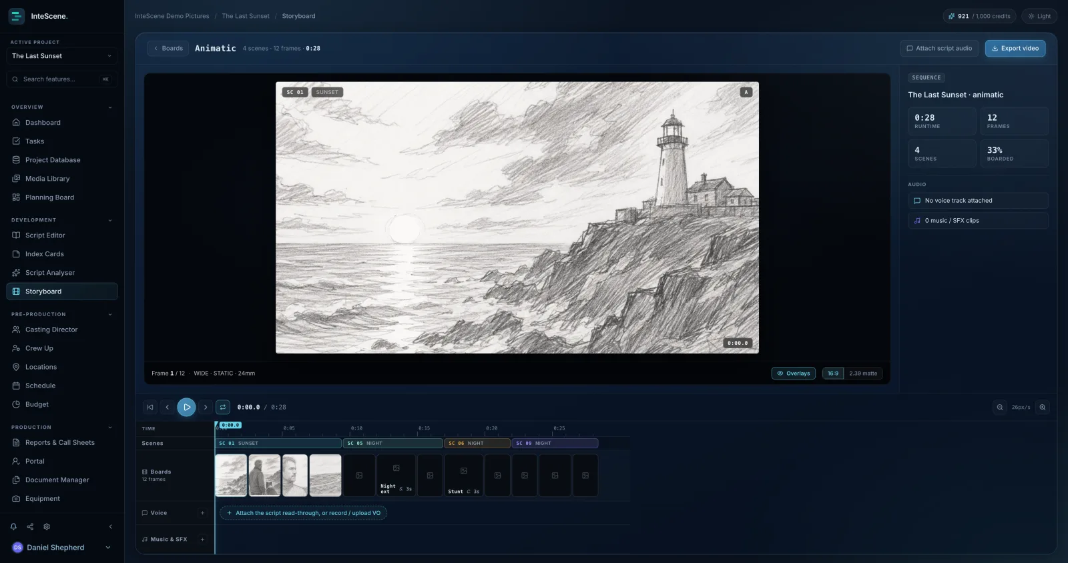This screenshot has height=563, width=1068.
Task: Go to Index Cards
Action: [x=62, y=254]
